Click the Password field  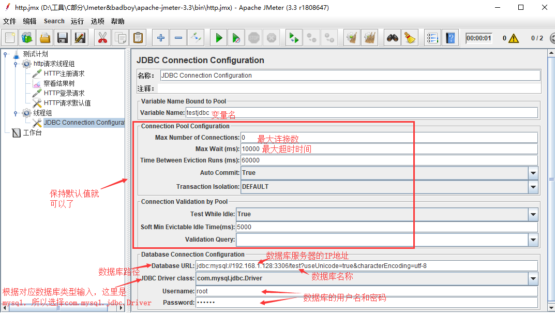pyautogui.click(x=367, y=302)
